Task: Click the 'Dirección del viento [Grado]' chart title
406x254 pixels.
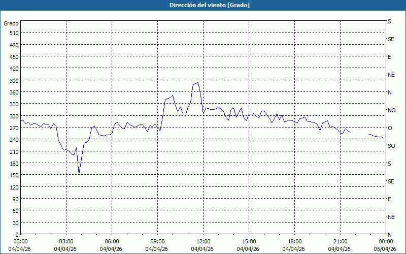Action: click(202, 5)
